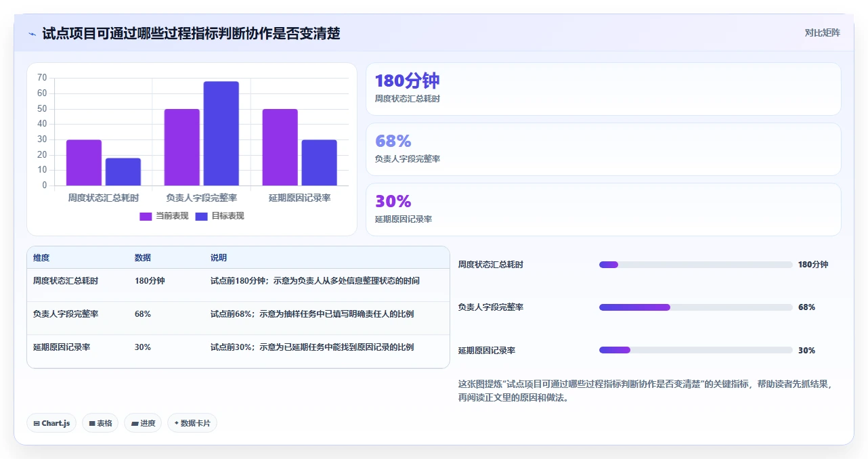Click table value 68%

pyautogui.click(x=143, y=314)
